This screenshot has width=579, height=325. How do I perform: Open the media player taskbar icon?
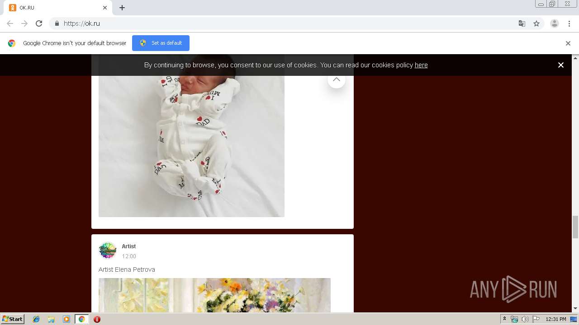tap(66, 319)
